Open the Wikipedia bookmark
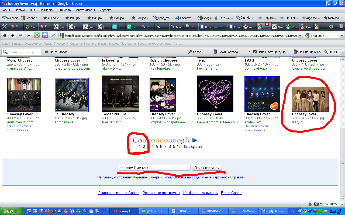The width and height of the screenshot is (345, 215). tap(10, 18)
